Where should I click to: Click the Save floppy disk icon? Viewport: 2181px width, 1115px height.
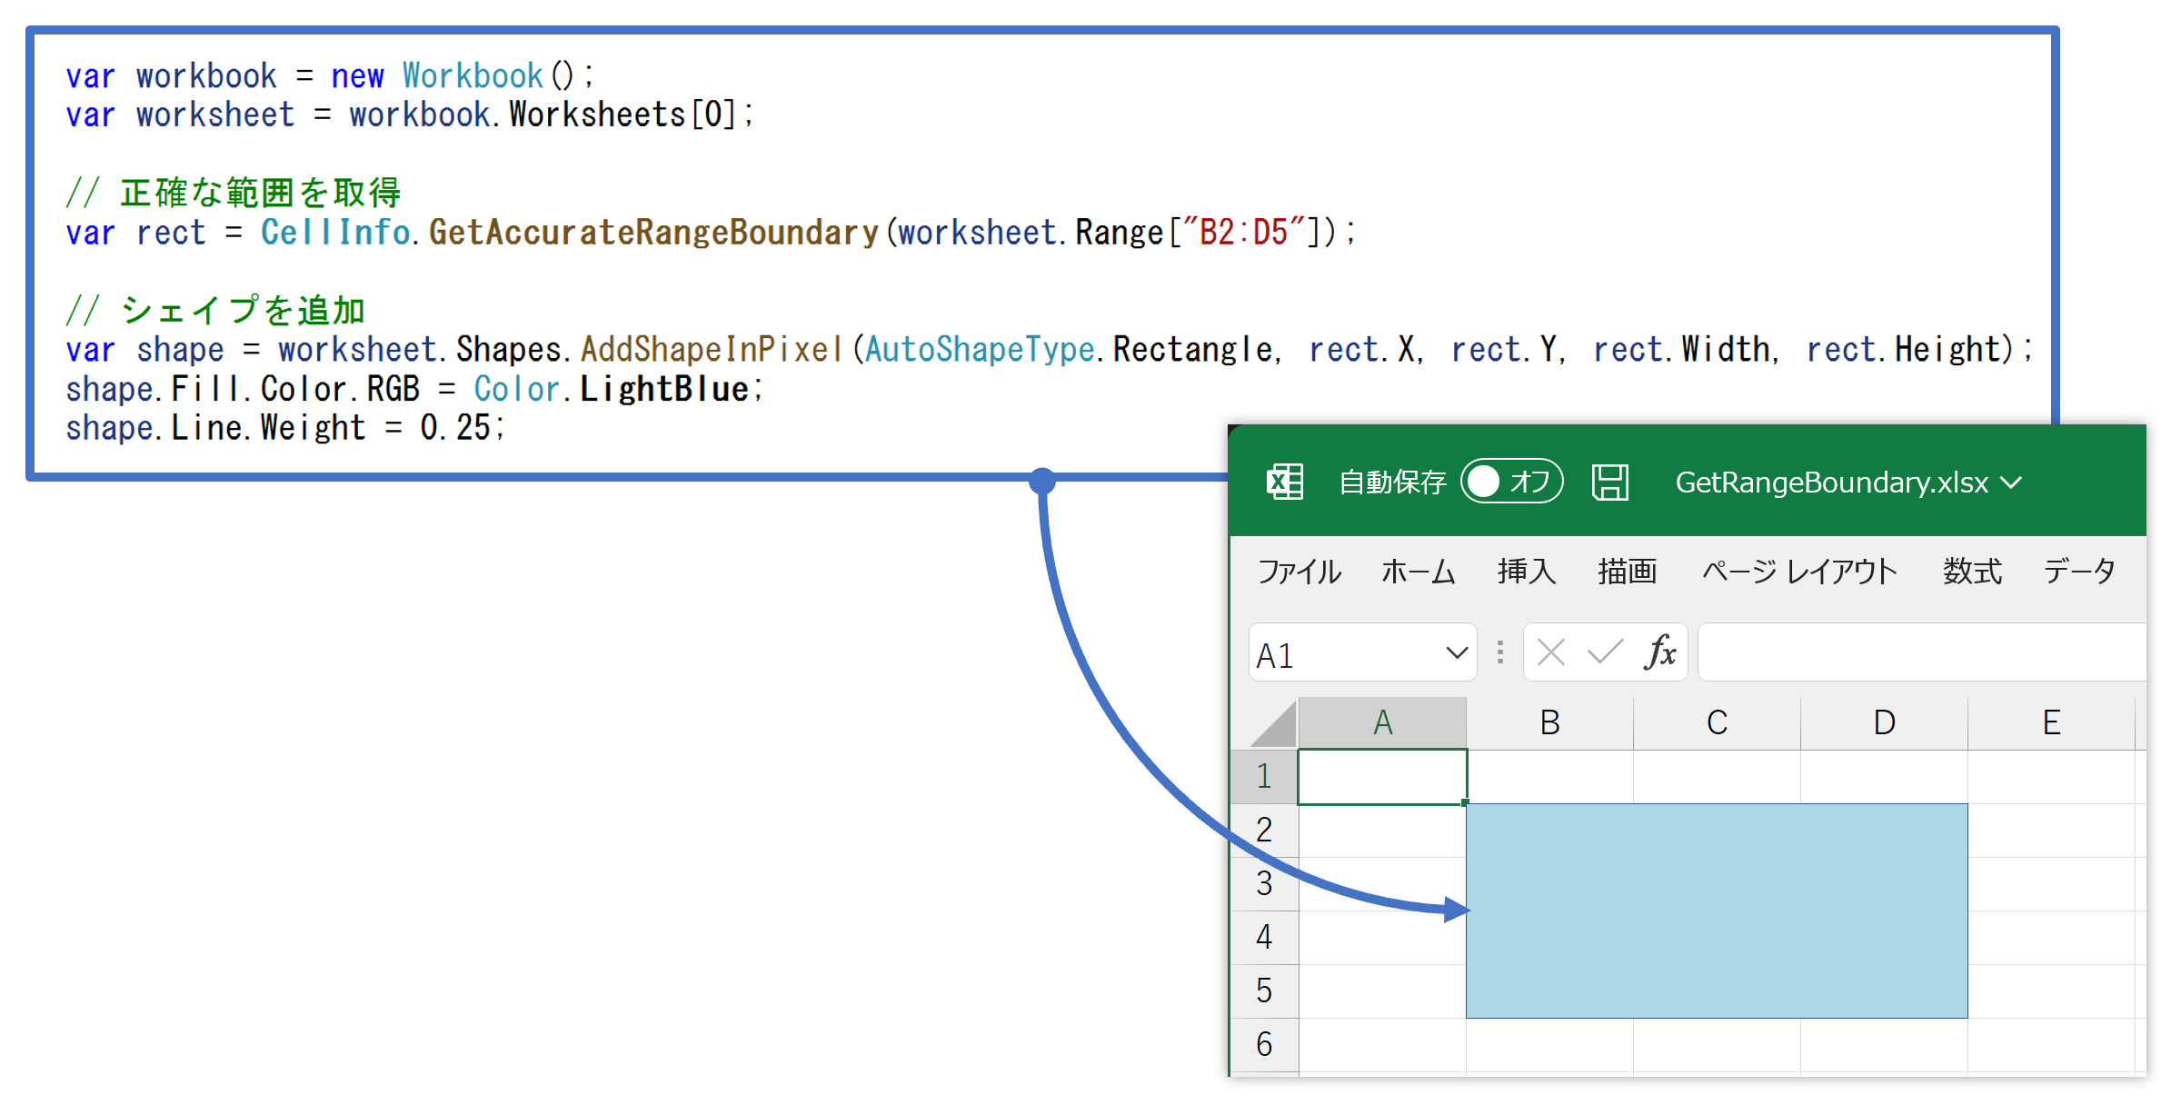tap(1610, 482)
